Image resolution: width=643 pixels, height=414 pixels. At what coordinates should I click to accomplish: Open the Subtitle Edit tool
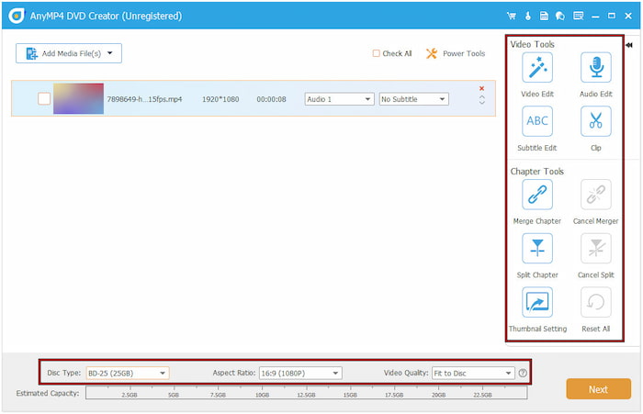click(x=536, y=121)
